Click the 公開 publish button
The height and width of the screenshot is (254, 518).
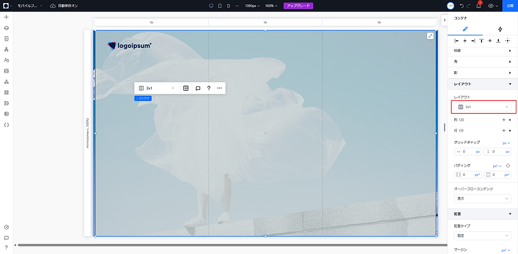[510, 6]
